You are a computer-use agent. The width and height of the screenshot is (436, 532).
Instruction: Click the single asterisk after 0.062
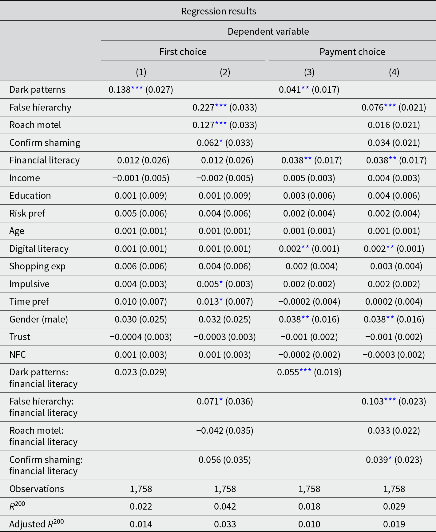[x=221, y=142]
